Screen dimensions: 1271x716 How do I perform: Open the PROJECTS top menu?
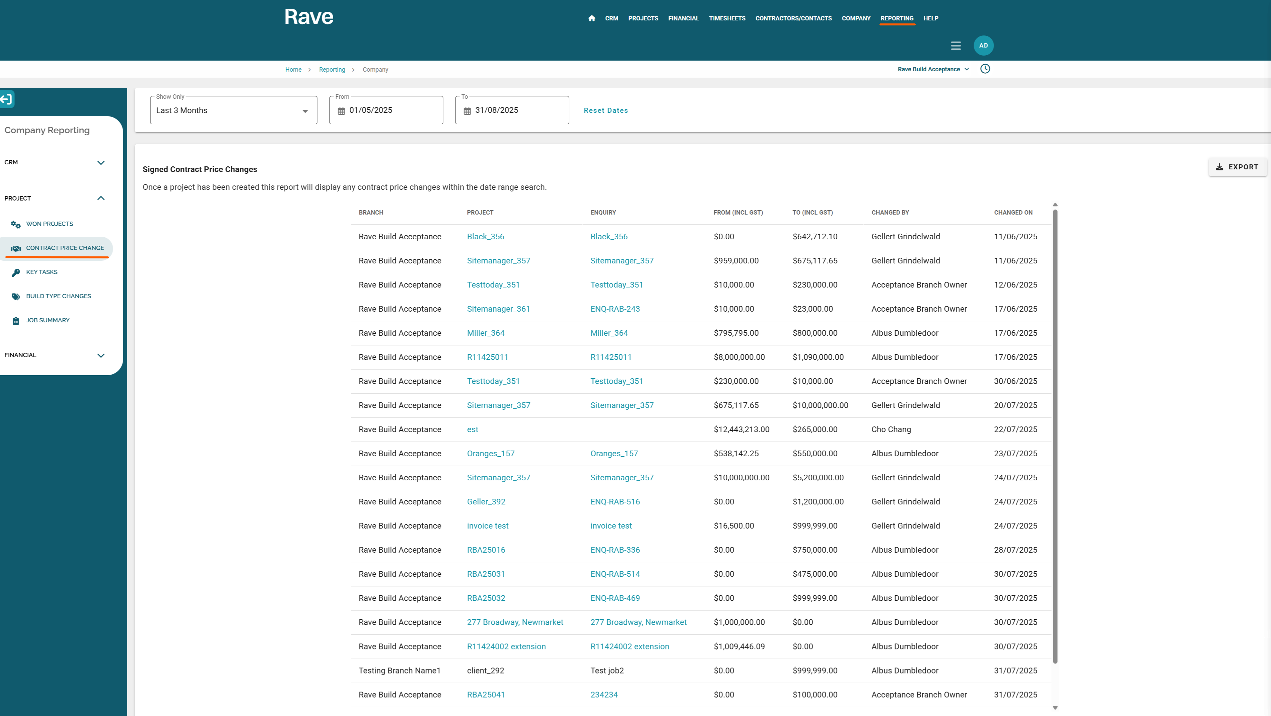pyautogui.click(x=643, y=18)
